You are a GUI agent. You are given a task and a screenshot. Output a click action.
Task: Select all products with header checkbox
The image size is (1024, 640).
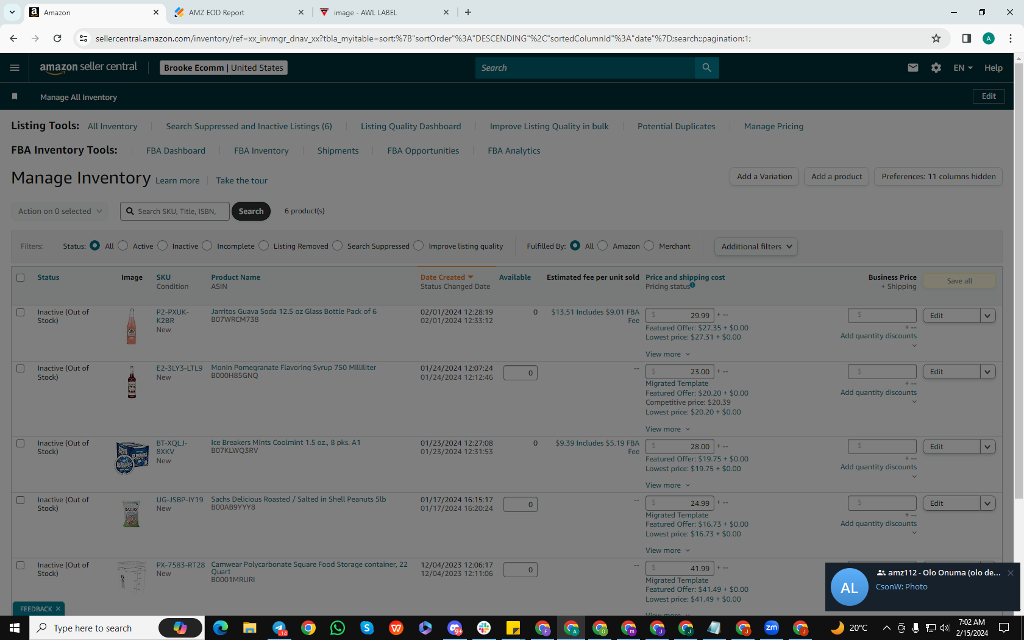(x=21, y=277)
